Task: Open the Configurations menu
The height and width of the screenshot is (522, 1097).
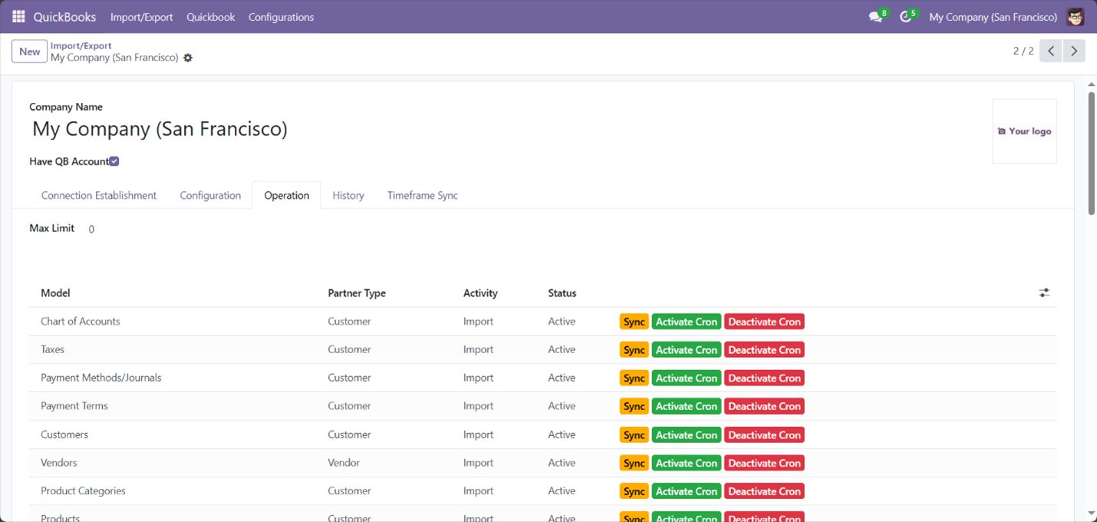Action: (281, 16)
